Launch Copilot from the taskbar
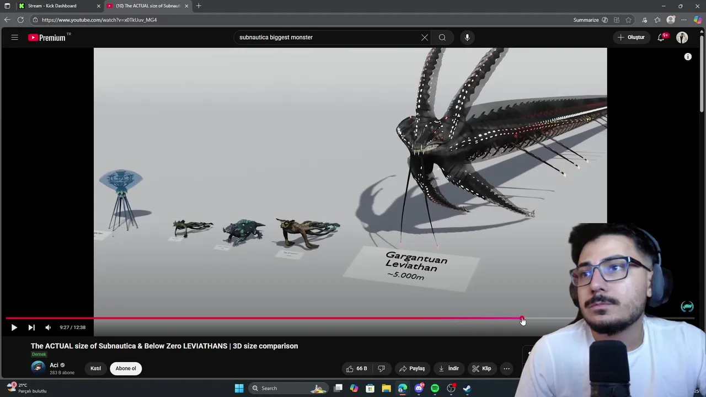The image size is (706, 397). point(354,388)
